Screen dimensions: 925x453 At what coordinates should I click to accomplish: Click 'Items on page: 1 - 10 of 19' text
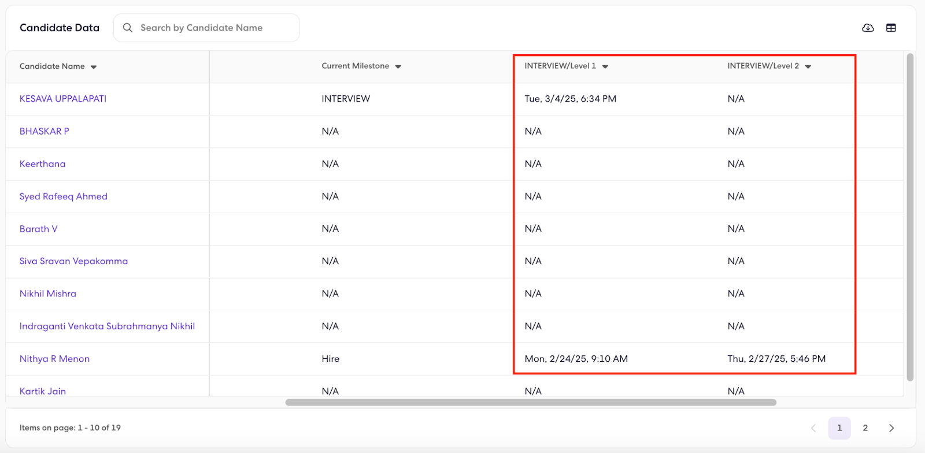pyautogui.click(x=70, y=428)
